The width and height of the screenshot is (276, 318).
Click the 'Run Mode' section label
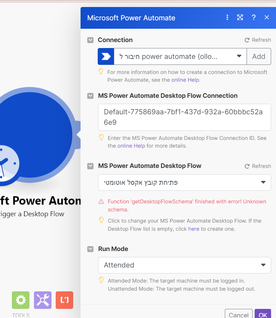(113, 249)
